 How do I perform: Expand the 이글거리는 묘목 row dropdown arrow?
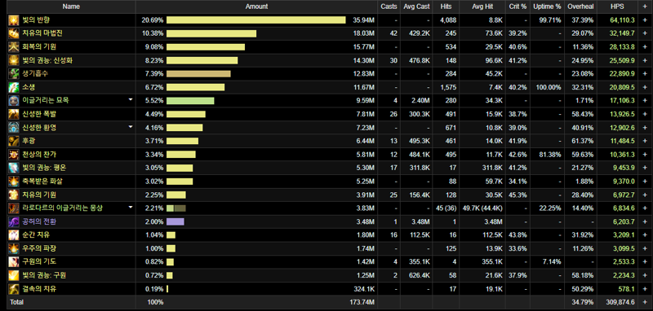click(x=131, y=99)
